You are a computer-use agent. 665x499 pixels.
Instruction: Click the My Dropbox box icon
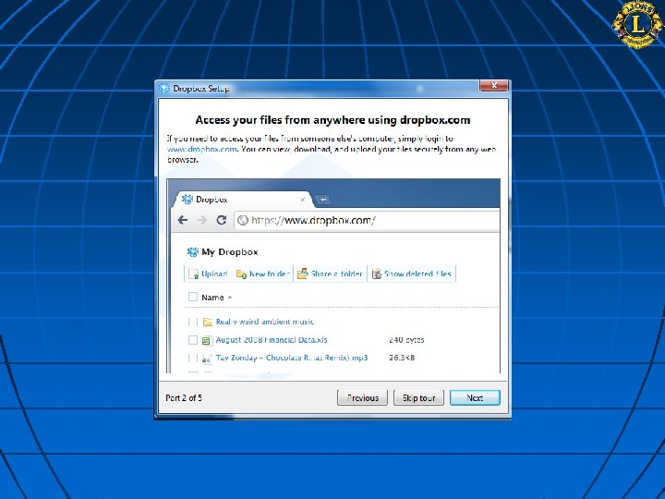[192, 252]
